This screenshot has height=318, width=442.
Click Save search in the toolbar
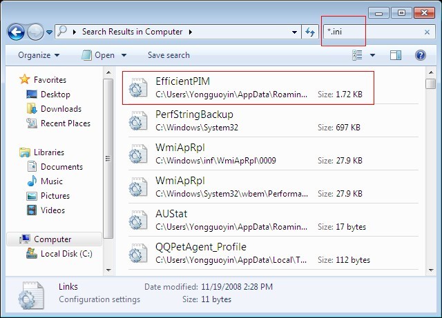[x=169, y=55]
